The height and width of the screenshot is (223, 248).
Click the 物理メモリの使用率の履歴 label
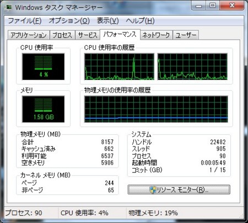click(117, 90)
